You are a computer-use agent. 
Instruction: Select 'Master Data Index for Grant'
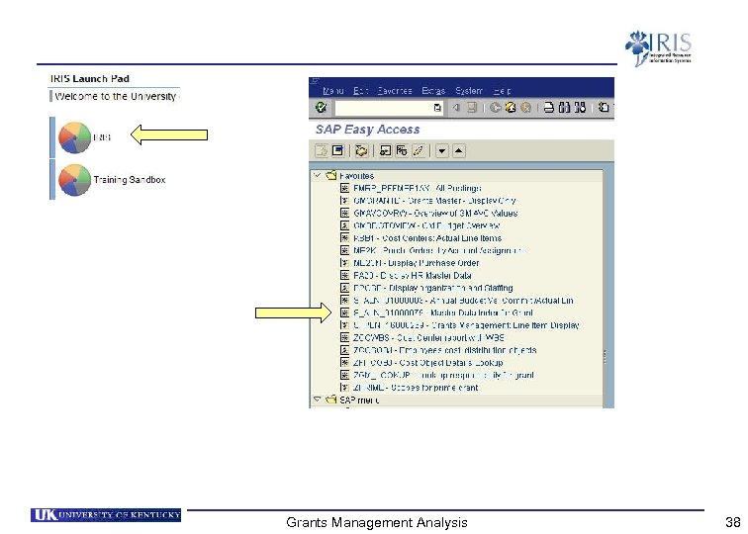[x=443, y=312]
